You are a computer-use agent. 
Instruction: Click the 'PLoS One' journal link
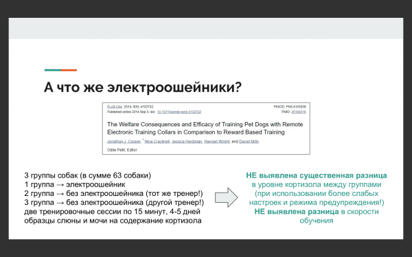point(115,107)
